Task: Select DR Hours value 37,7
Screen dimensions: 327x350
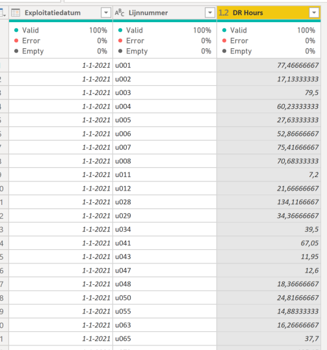Action: tap(268, 339)
